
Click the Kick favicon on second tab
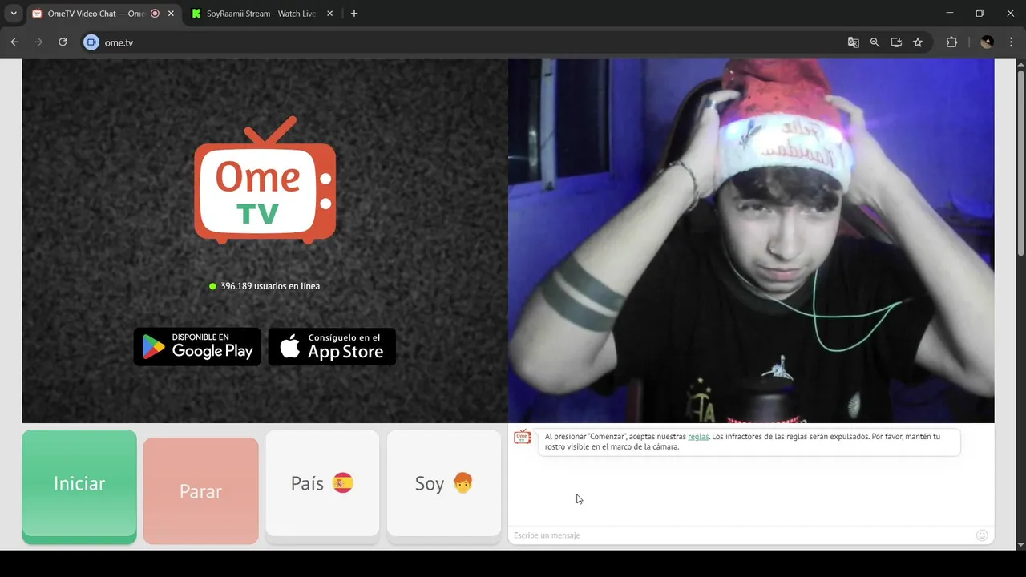click(x=196, y=14)
